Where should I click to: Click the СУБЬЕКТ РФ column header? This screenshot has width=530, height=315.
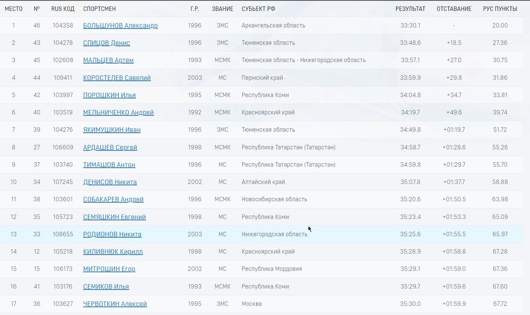pyautogui.click(x=258, y=9)
